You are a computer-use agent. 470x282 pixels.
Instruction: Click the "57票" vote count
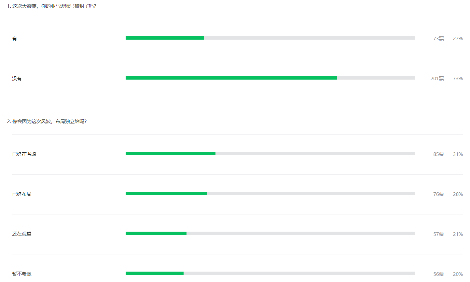(438, 234)
